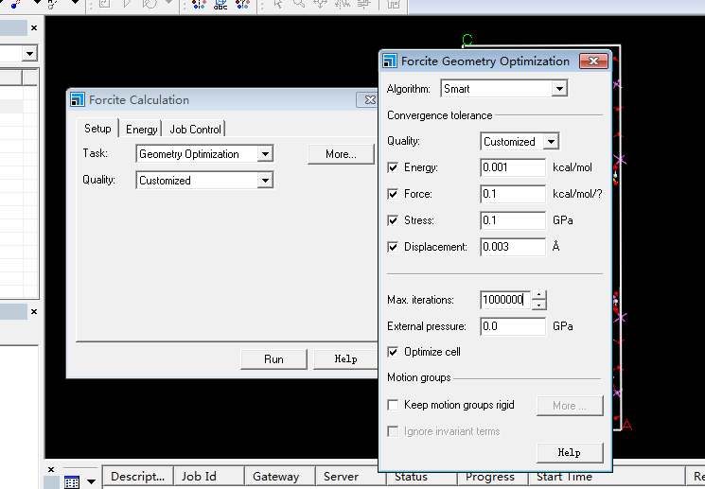Pick the magnifier zoom tool in toolbar
This screenshot has width=705, height=489.
tap(298, 4)
